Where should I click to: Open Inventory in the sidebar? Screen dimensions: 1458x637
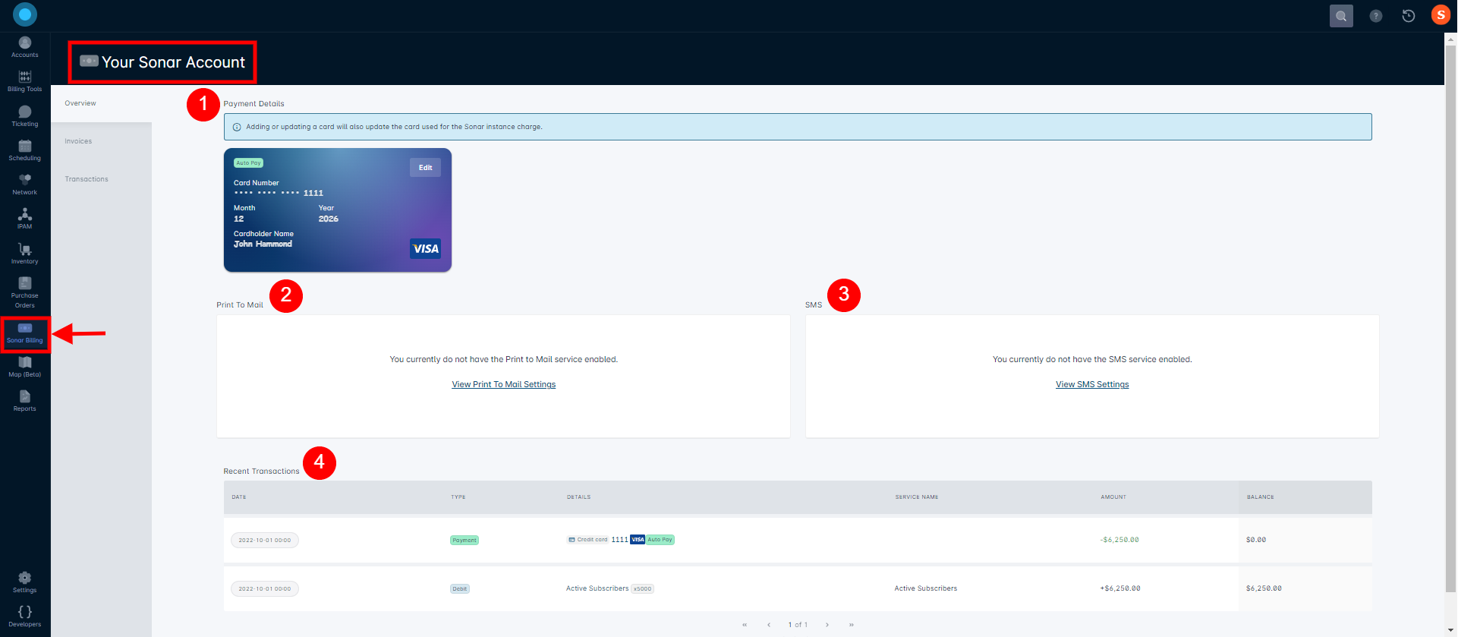point(25,254)
